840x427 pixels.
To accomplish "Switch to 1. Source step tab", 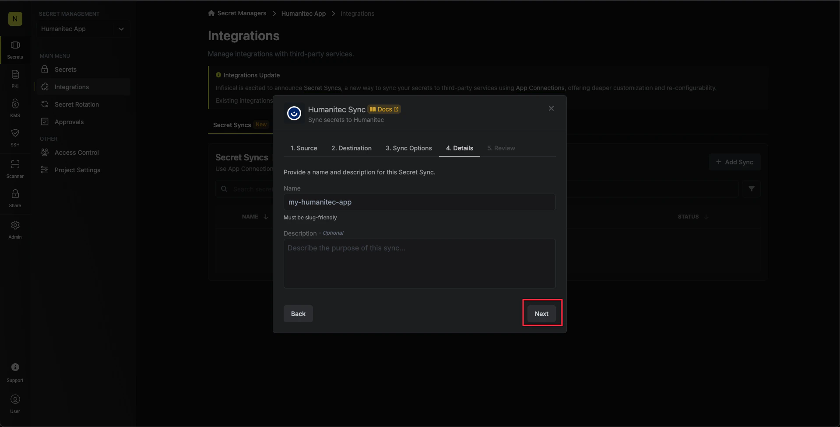I will 304,148.
